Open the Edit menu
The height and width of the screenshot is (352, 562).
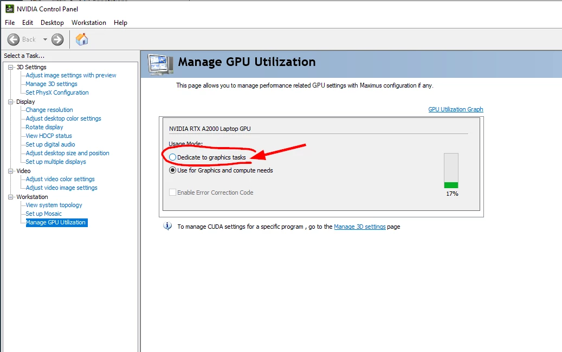click(28, 23)
